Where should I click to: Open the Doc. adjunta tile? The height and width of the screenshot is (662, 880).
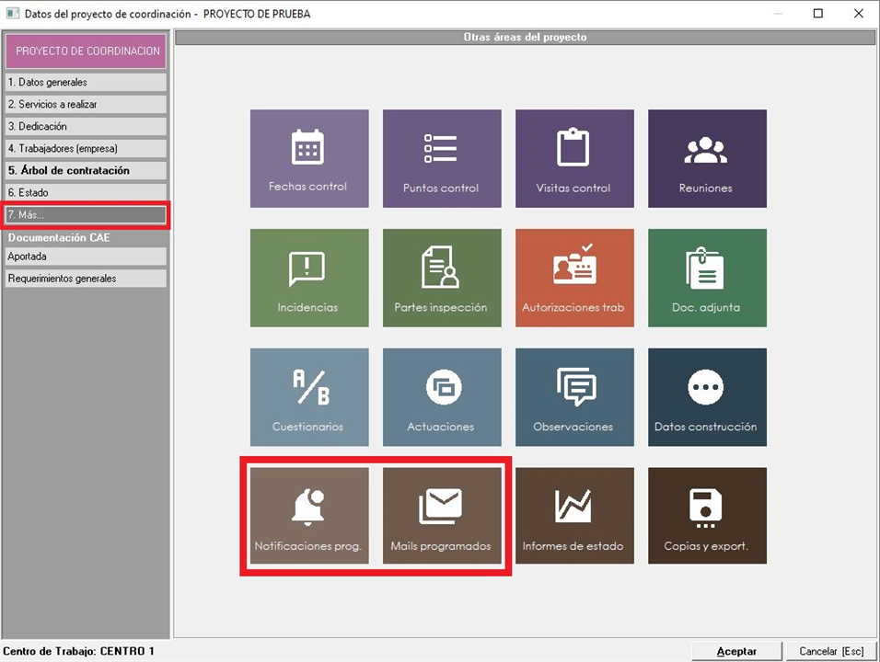(707, 278)
